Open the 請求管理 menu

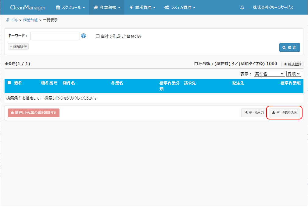click(x=142, y=8)
